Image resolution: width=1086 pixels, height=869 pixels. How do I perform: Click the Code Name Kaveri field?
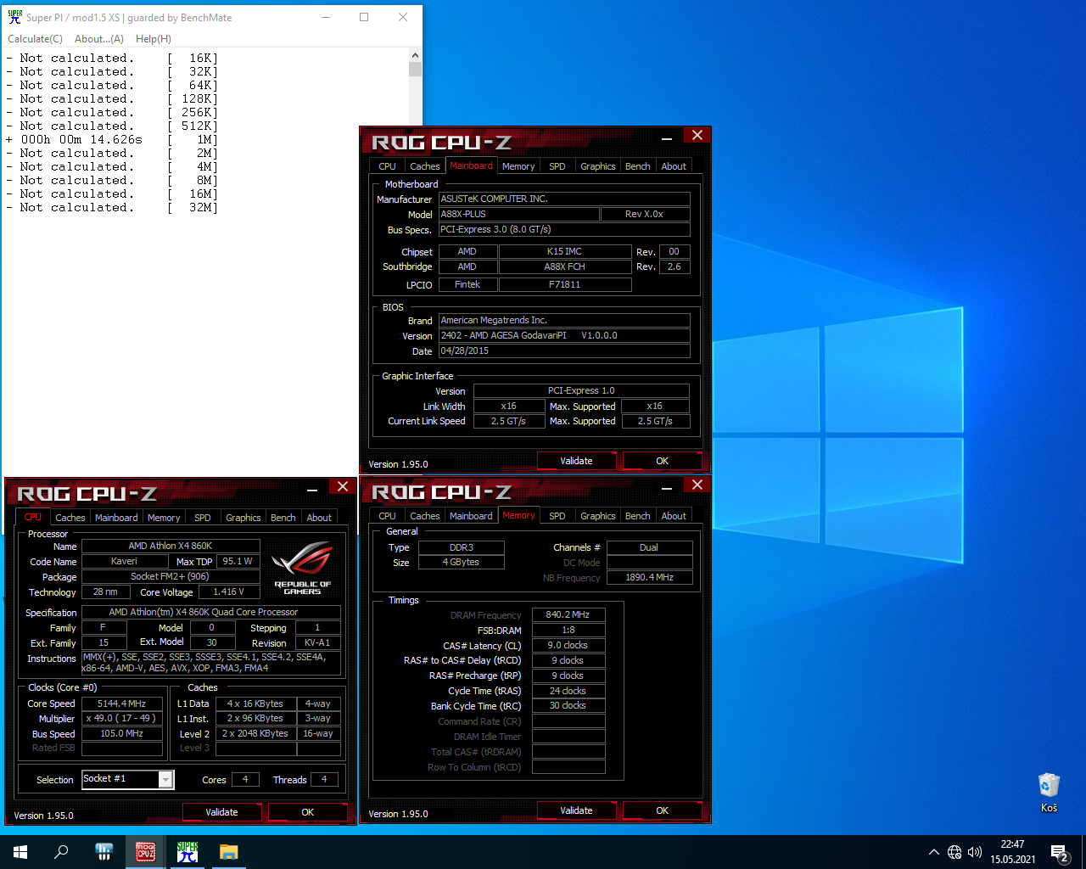[x=124, y=561]
